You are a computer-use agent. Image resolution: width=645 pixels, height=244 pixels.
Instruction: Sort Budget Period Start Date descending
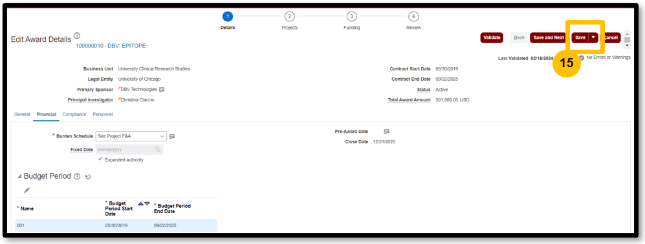147,203
